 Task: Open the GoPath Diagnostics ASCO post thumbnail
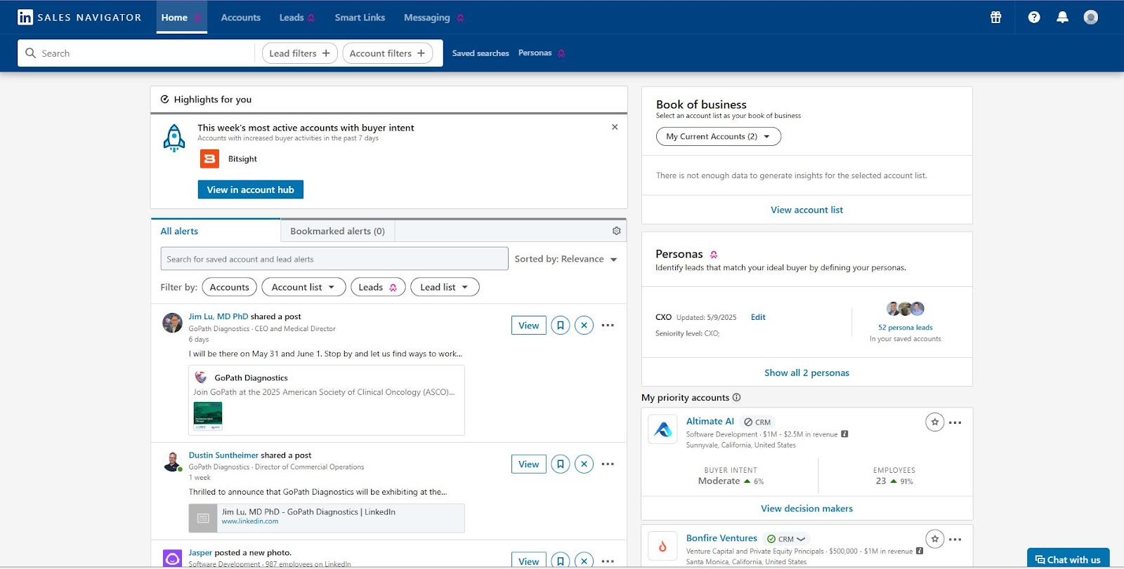[x=208, y=416]
